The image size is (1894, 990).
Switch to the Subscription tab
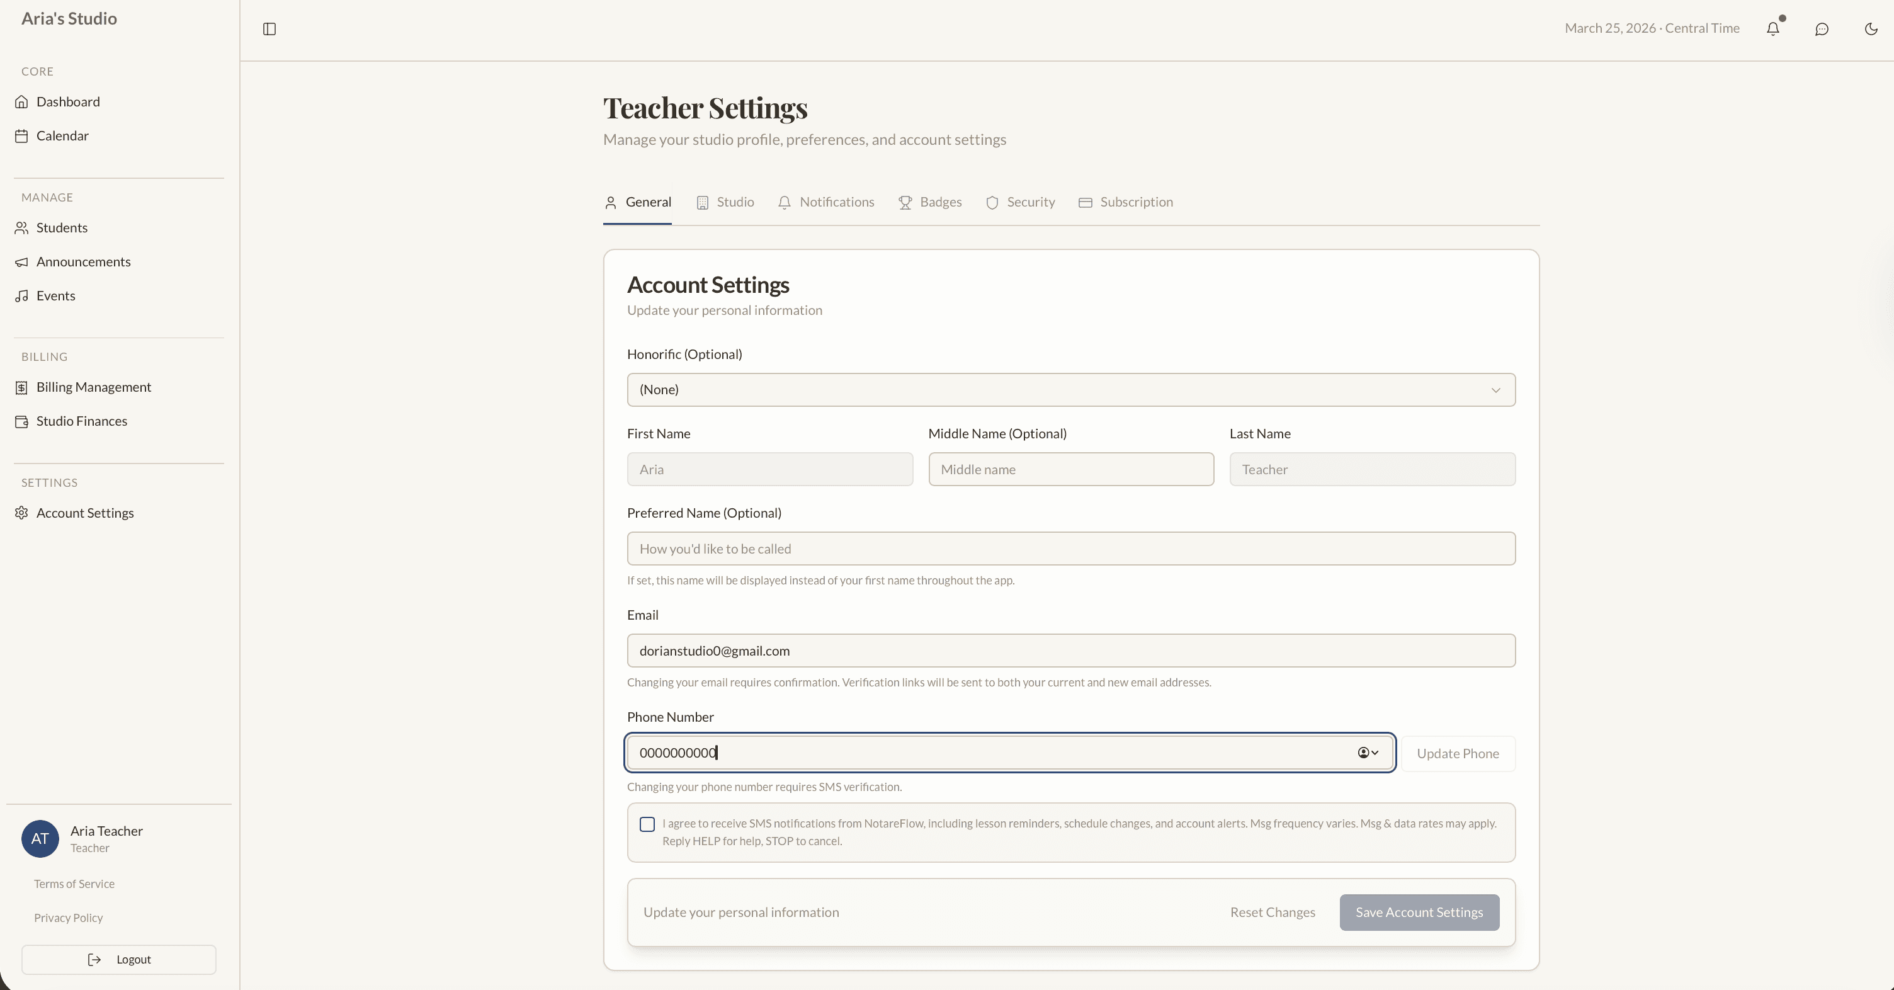pyautogui.click(x=1125, y=202)
